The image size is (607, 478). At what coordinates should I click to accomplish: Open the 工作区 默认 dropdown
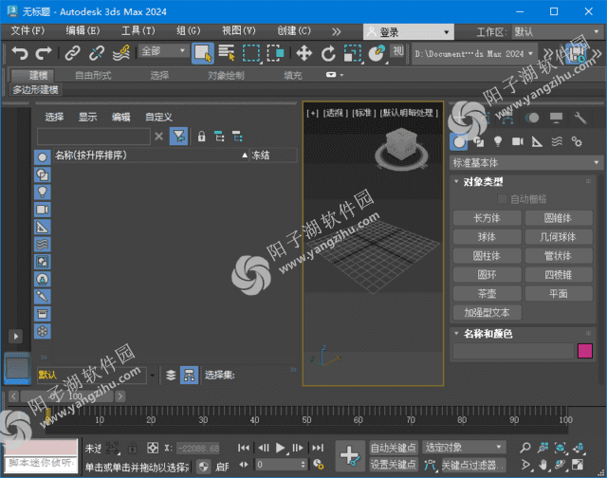pos(557,31)
